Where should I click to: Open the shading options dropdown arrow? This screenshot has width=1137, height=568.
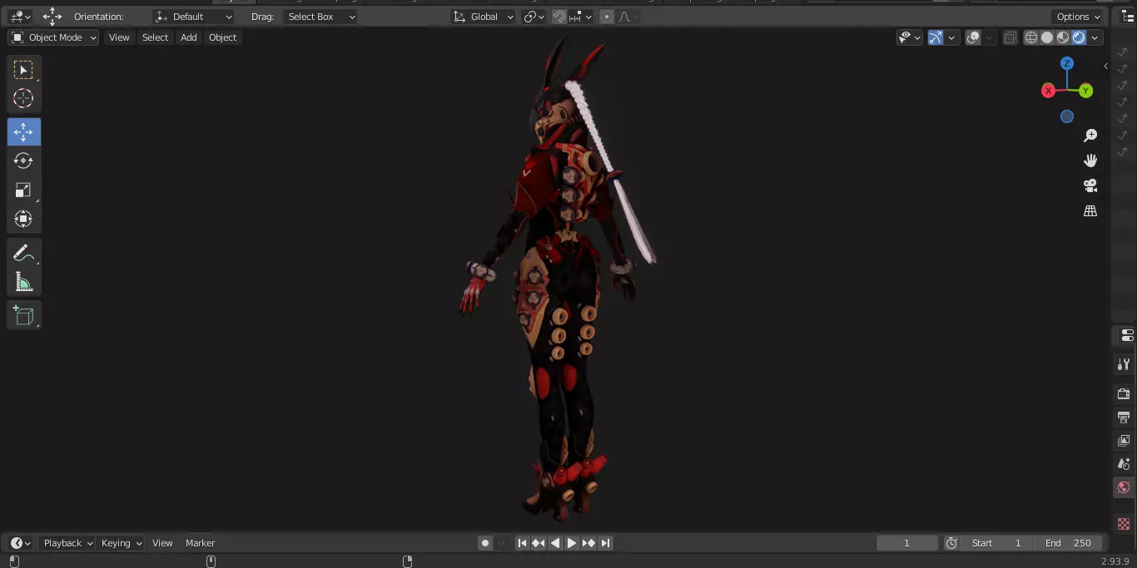click(1095, 37)
